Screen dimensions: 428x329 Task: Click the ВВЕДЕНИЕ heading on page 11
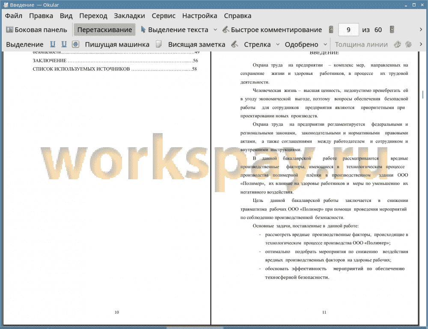tap(324, 53)
